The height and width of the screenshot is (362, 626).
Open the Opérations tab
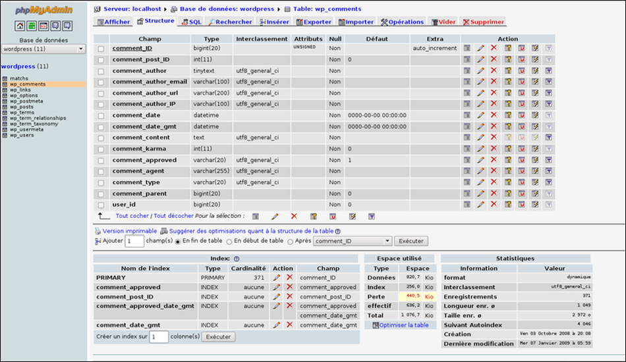pos(402,22)
